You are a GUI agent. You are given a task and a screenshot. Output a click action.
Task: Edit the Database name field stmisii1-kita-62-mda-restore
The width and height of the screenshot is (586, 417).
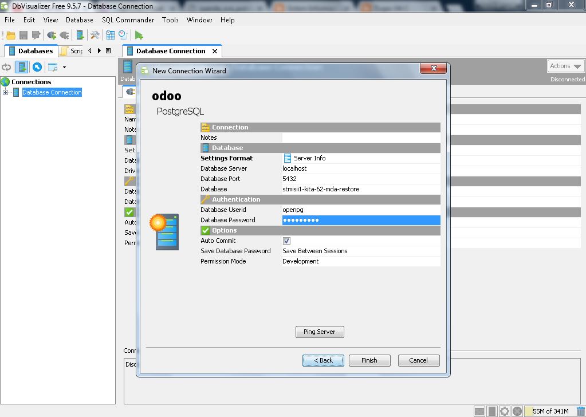[x=361, y=189]
